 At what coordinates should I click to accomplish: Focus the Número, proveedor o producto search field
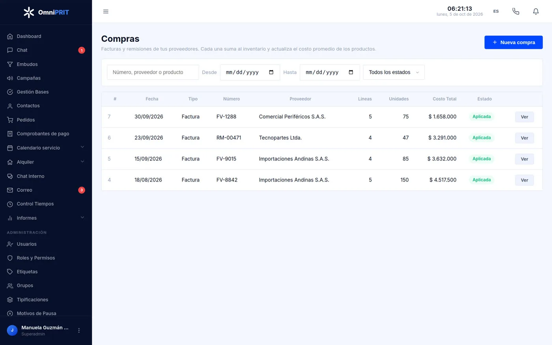[153, 72]
